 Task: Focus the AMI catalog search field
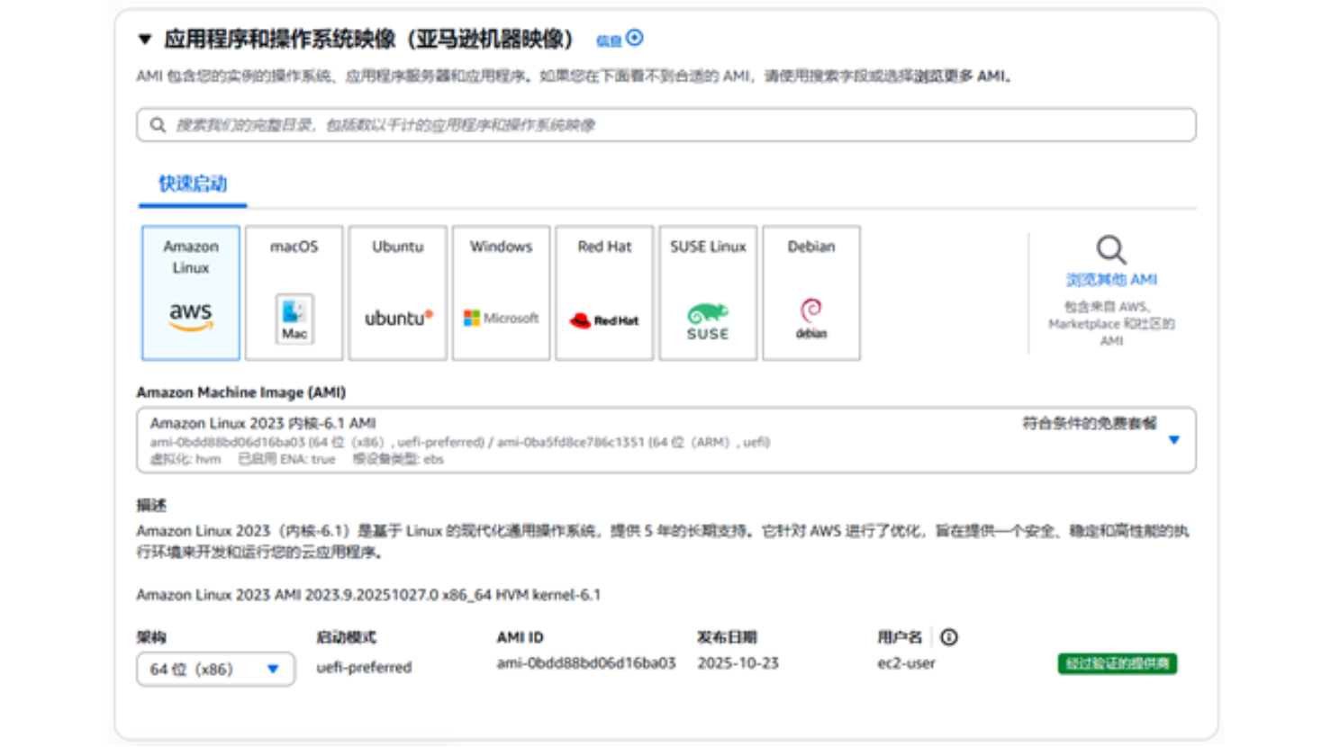[666, 125]
